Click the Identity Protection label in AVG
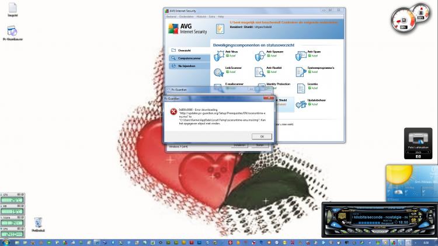Image resolution: width=438 pixels, height=246 pixels. 278,84
